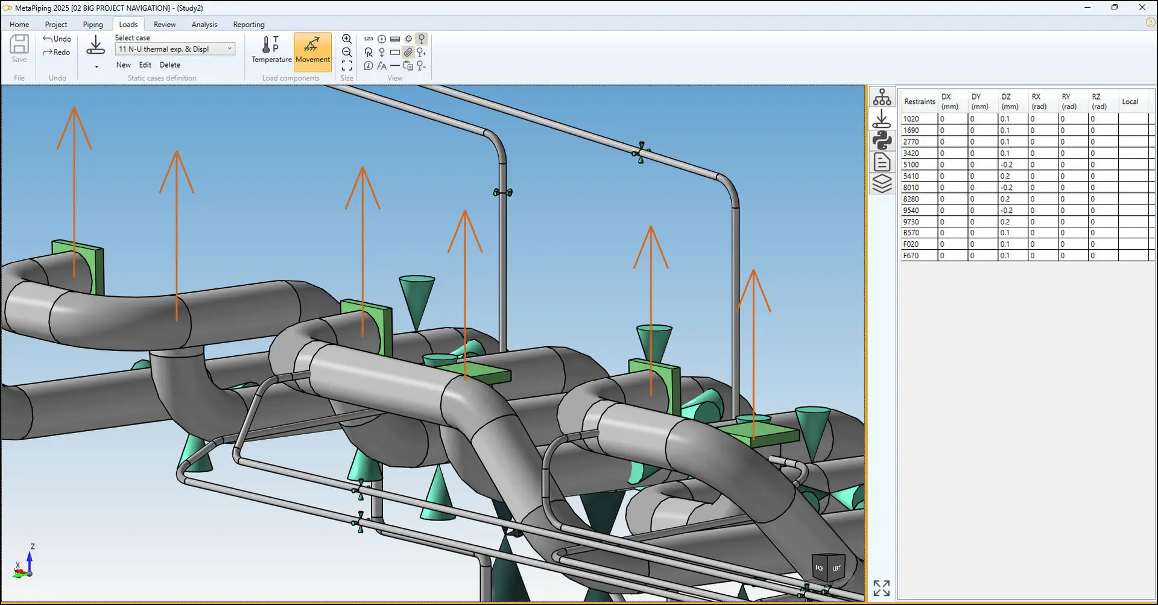Switch to the Analysis ribbon tab
1158x605 pixels.
point(204,25)
